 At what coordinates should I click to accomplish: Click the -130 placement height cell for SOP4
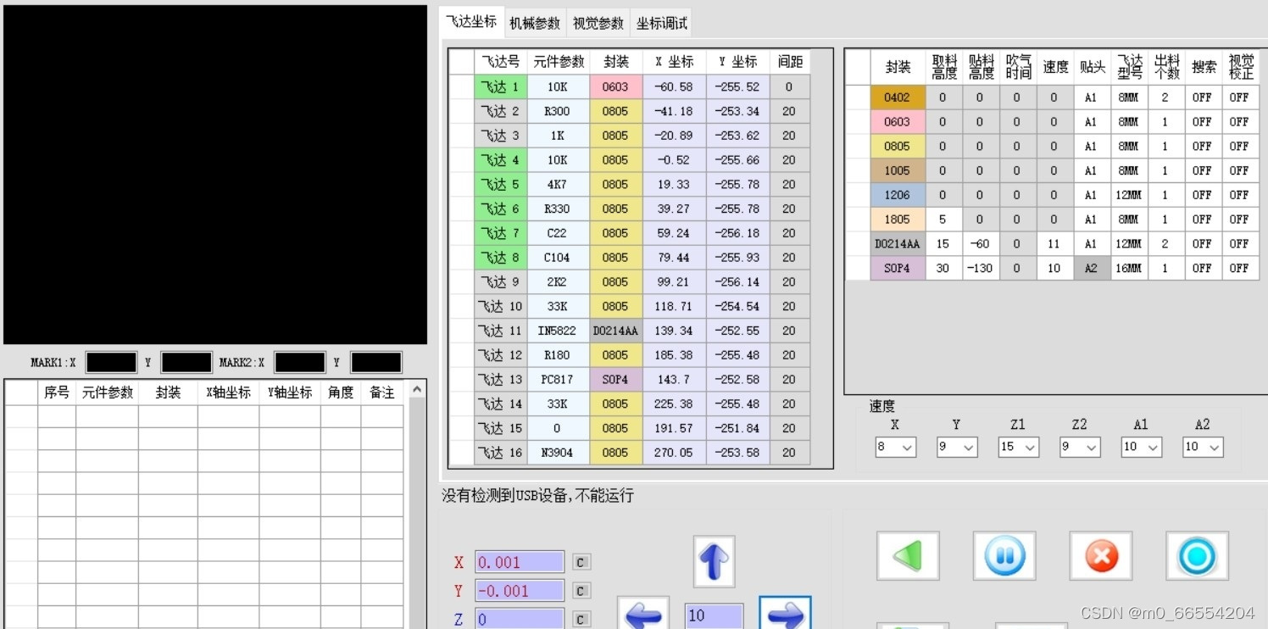tap(981, 268)
